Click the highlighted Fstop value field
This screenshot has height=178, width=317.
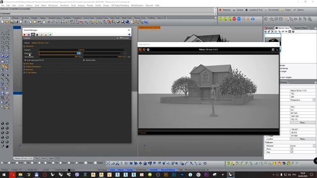[x=60, y=53]
